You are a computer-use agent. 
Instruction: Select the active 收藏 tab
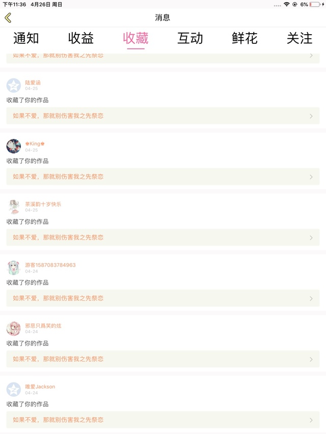point(135,38)
